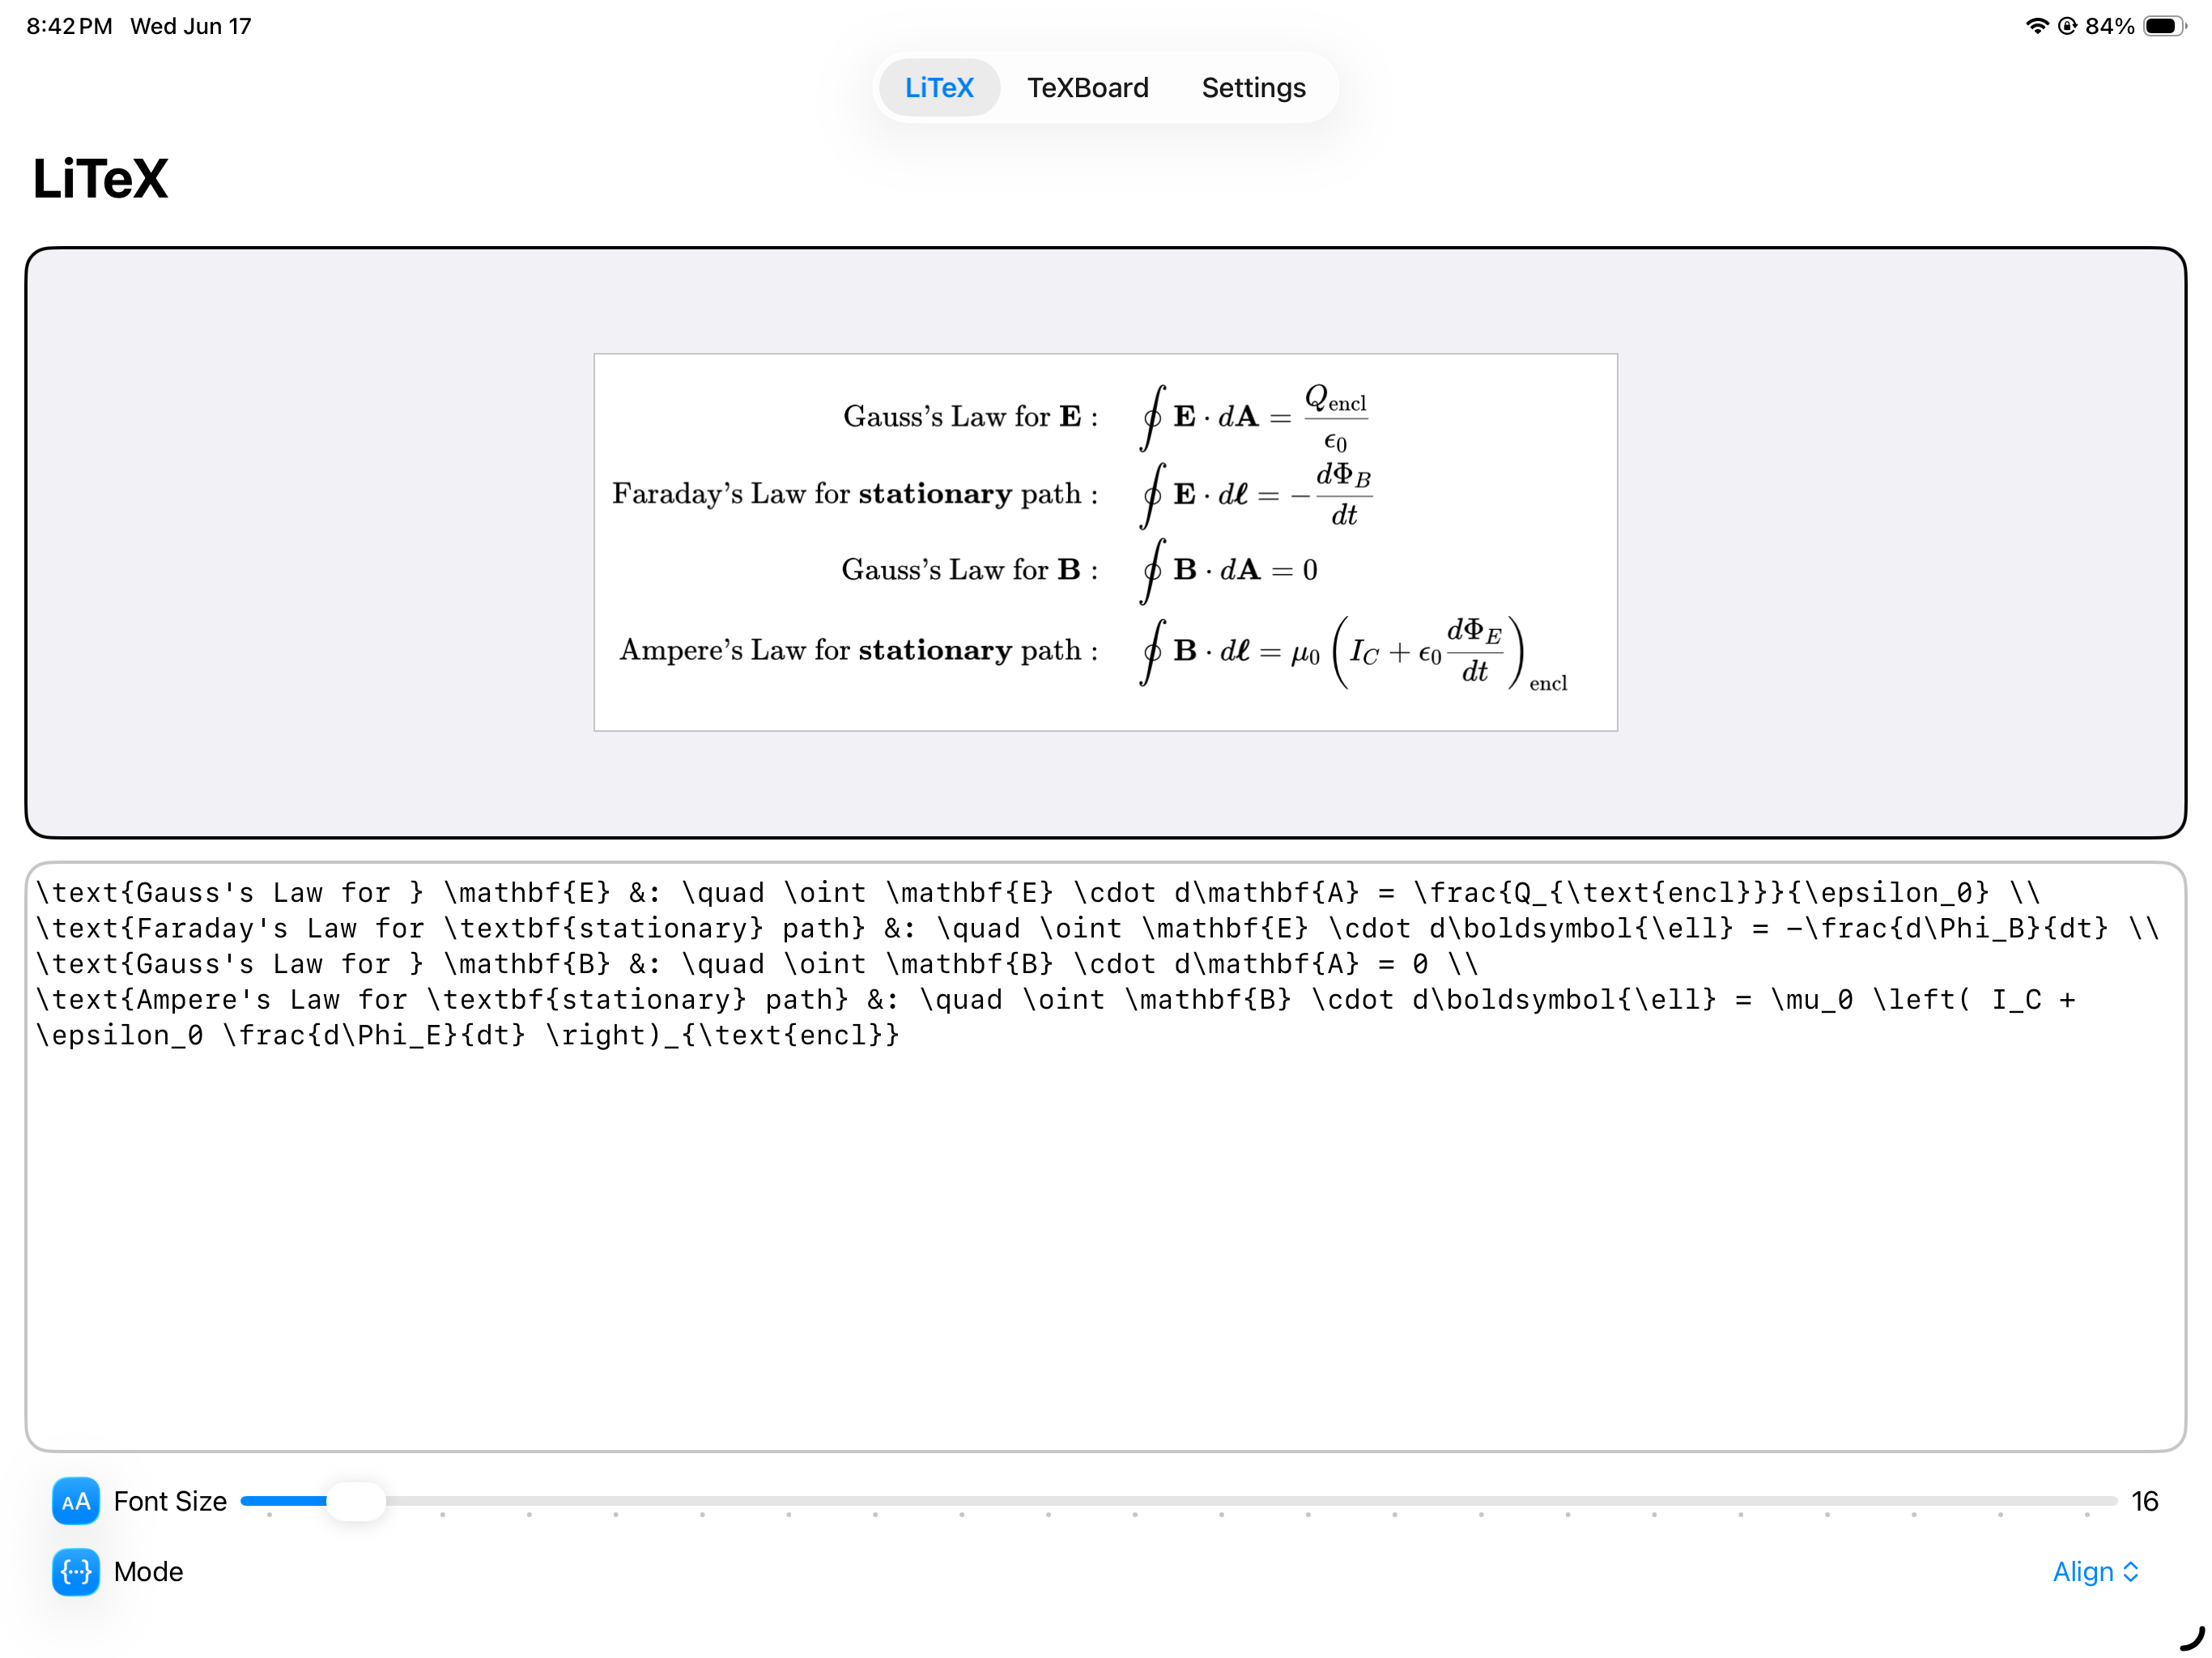This screenshot has height=1658, width=2212.
Task: Click the 'Mode' label
Action: point(148,1572)
